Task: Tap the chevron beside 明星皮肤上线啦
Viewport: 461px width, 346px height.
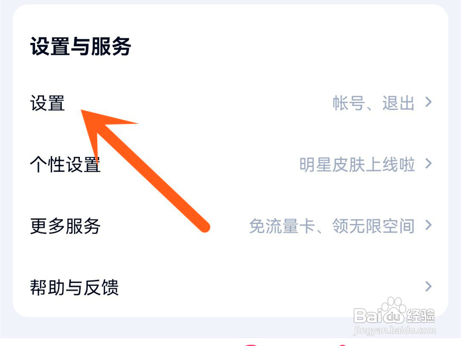Action: click(x=429, y=163)
